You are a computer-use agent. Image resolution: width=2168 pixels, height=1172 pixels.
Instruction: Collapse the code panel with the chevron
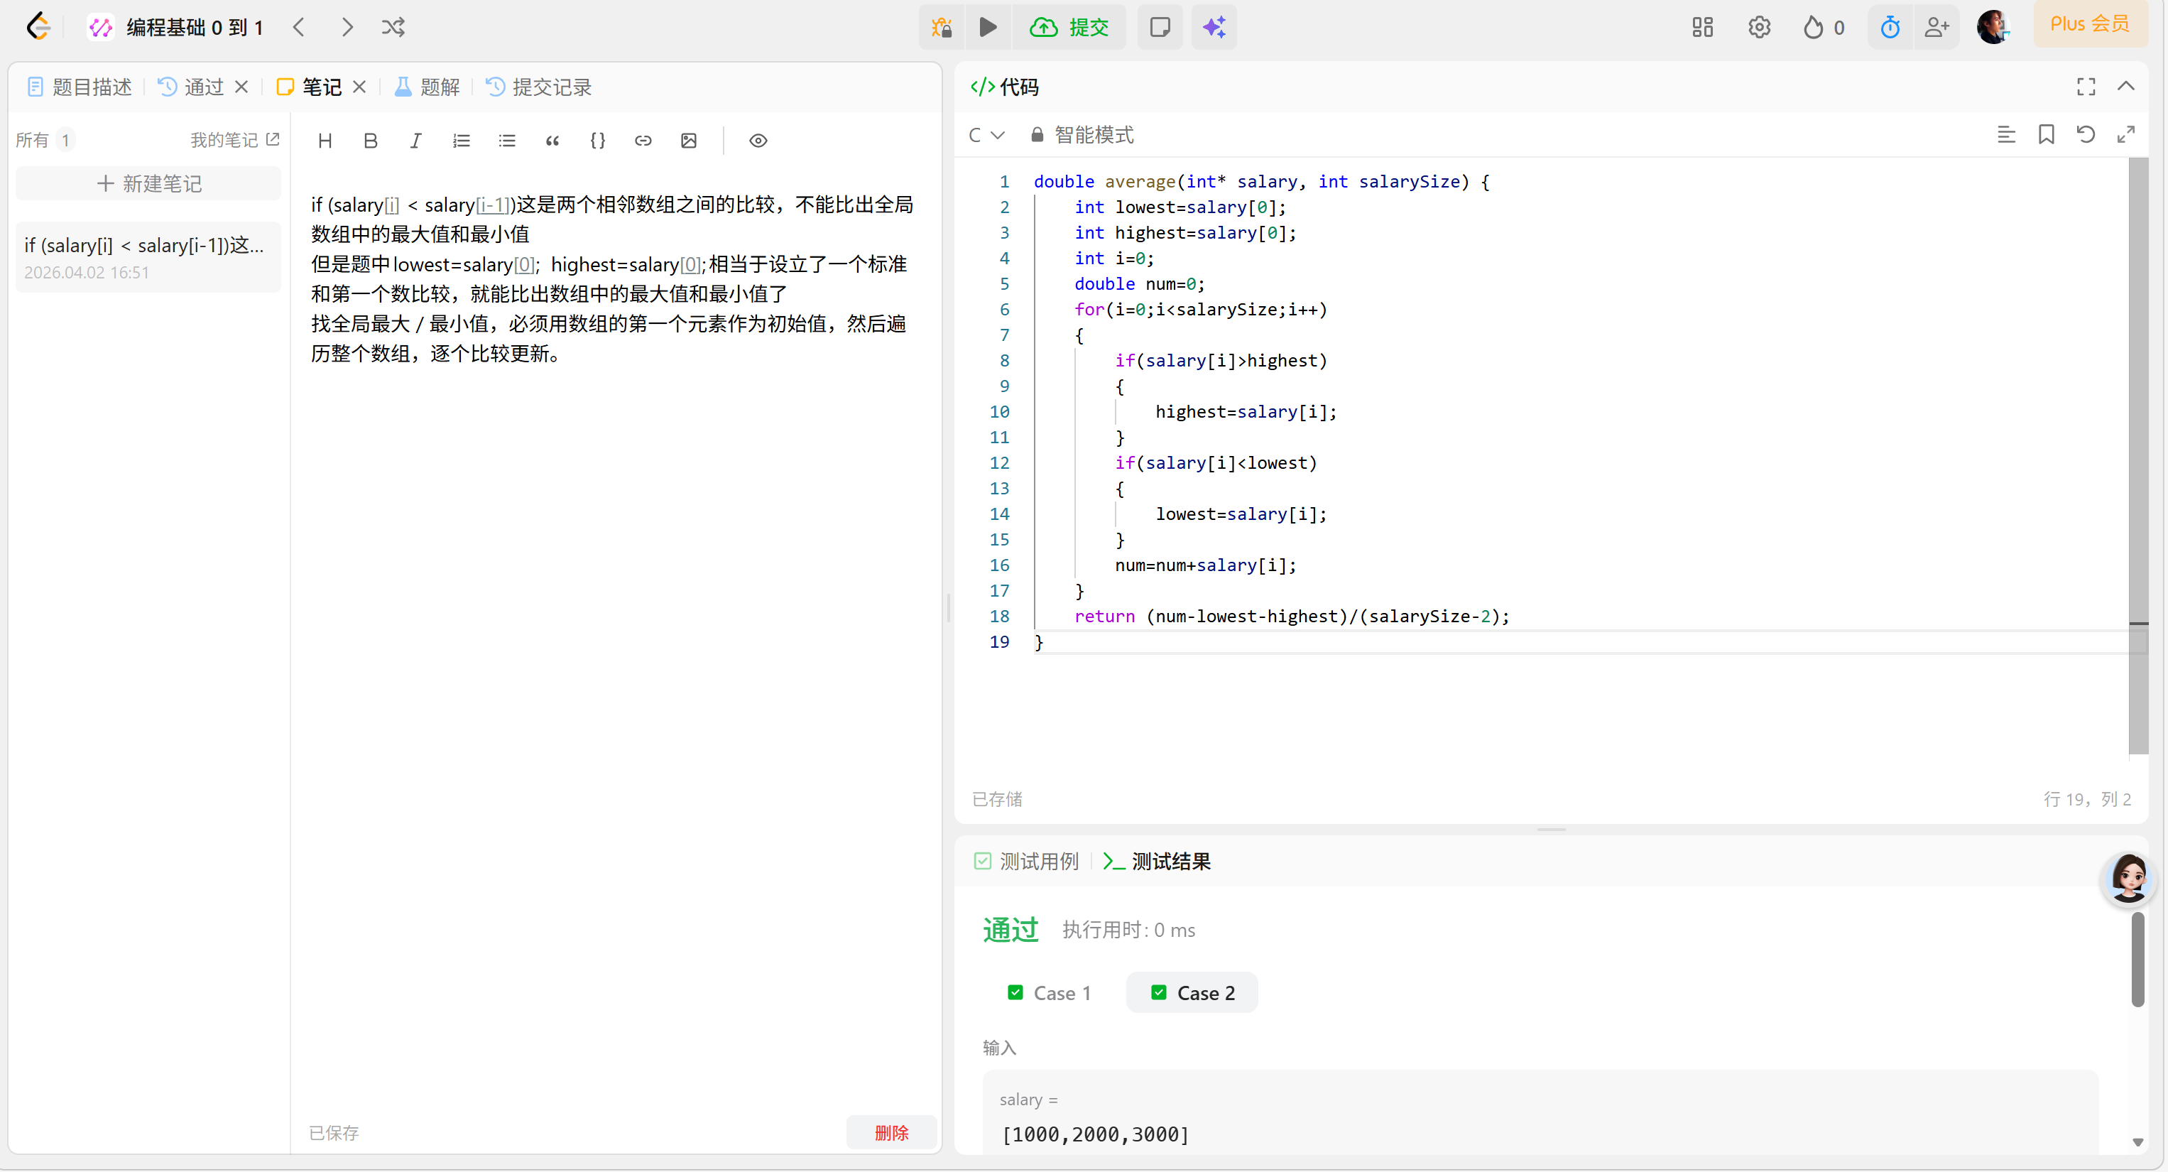2127,86
